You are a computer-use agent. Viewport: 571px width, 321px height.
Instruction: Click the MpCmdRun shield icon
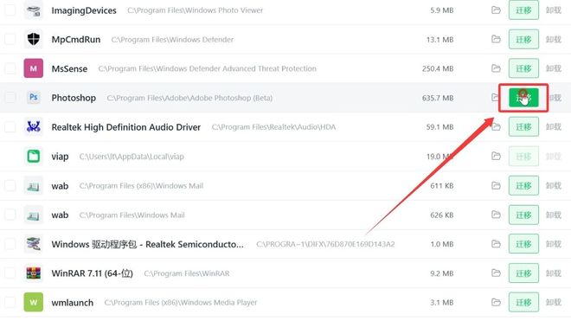[x=34, y=39]
